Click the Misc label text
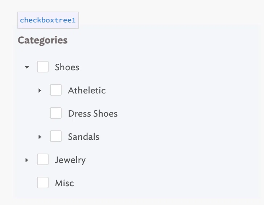Image resolution: width=264 pixels, height=205 pixels. click(64, 183)
